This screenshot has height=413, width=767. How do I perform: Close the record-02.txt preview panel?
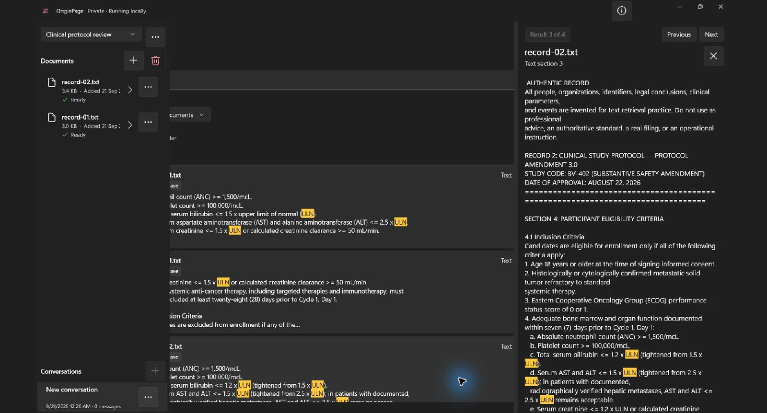[x=713, y=56]
